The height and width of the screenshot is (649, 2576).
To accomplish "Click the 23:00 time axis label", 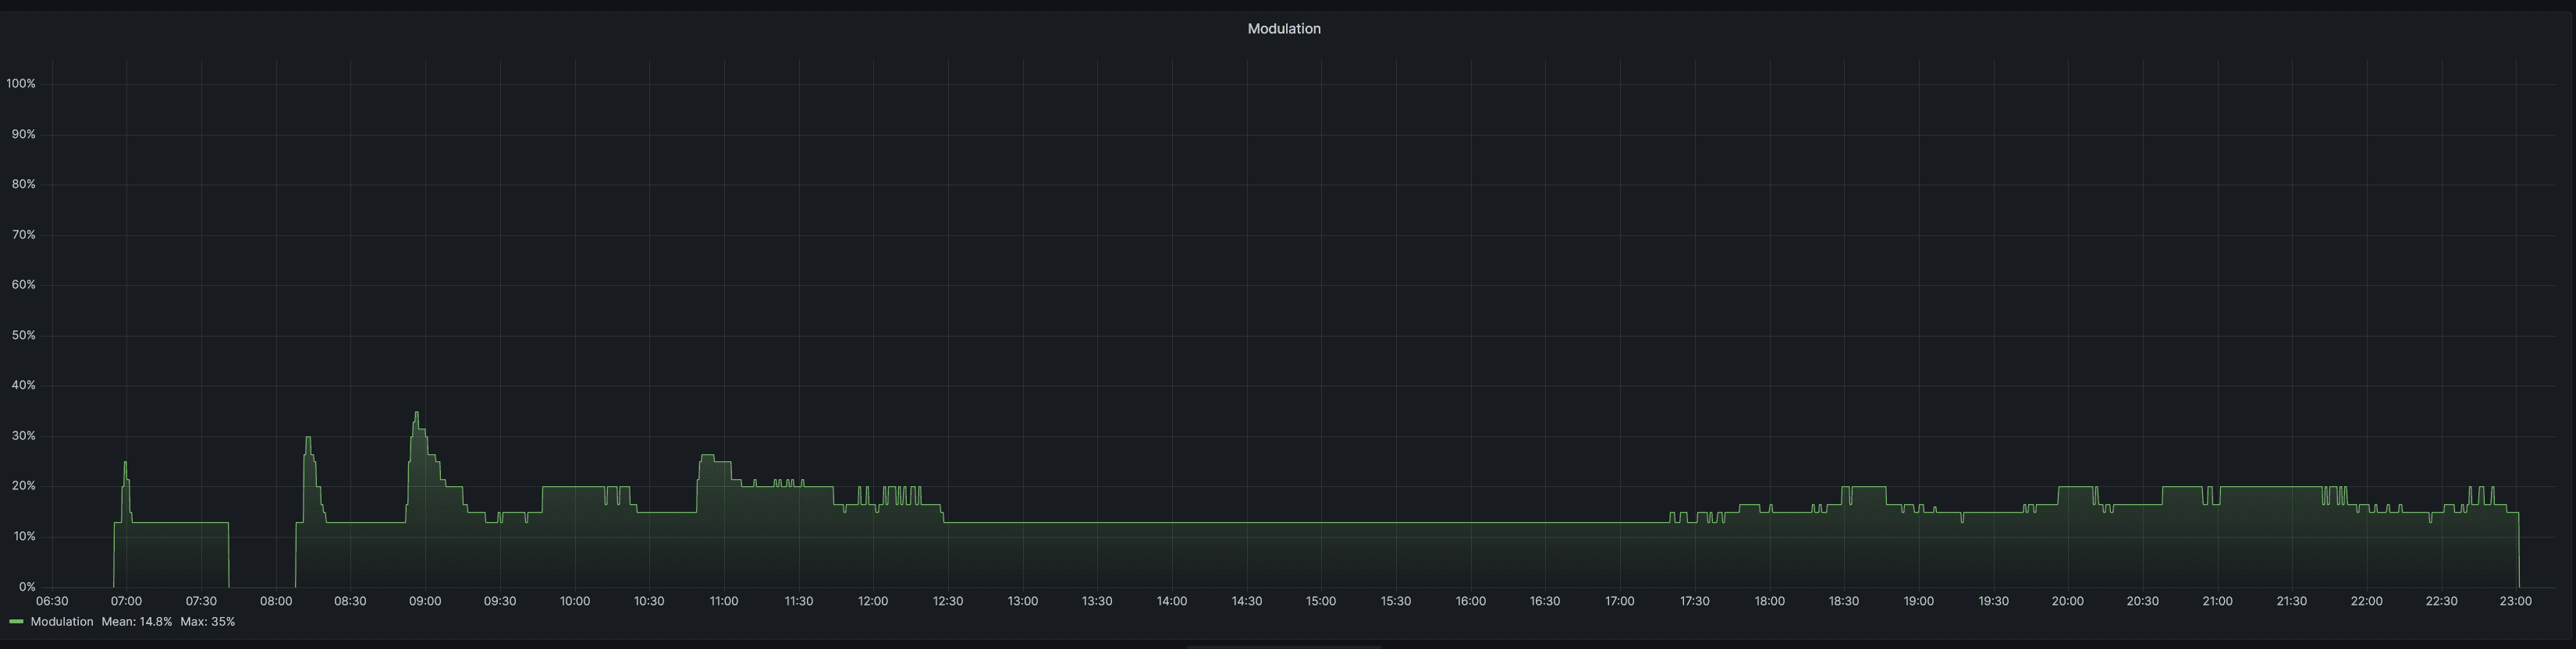I will [2516, 601].
